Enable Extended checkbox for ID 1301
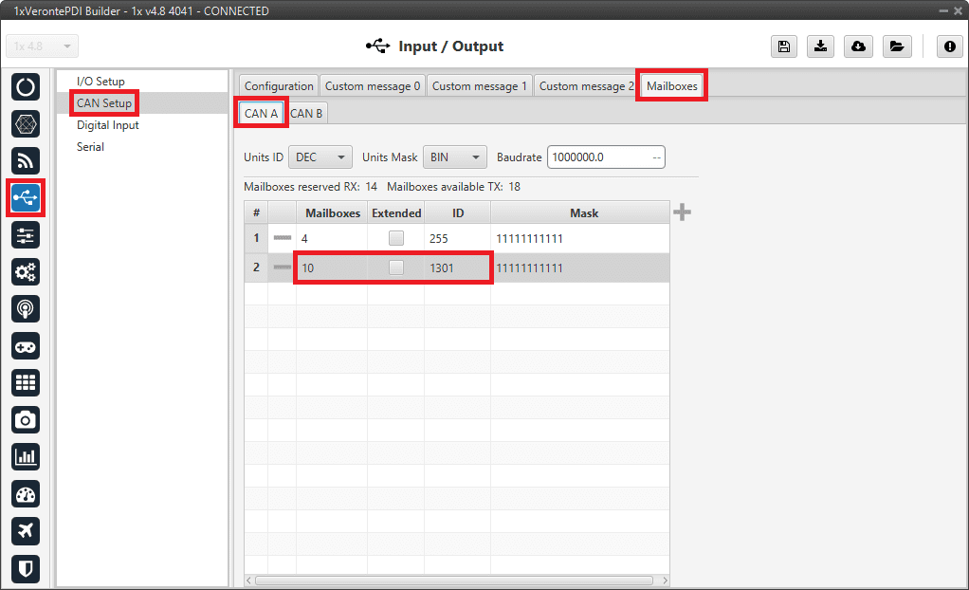The height and width of the screenshot is (590, 969). 396,268
